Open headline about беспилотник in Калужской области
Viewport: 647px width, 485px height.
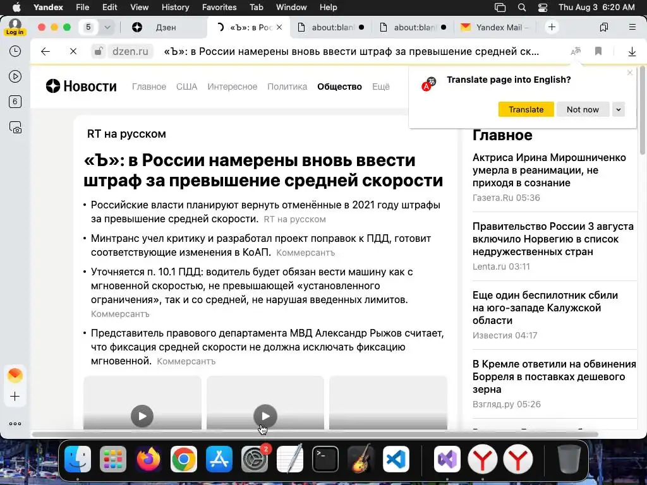pyautogui.click(x=545, y=308)
